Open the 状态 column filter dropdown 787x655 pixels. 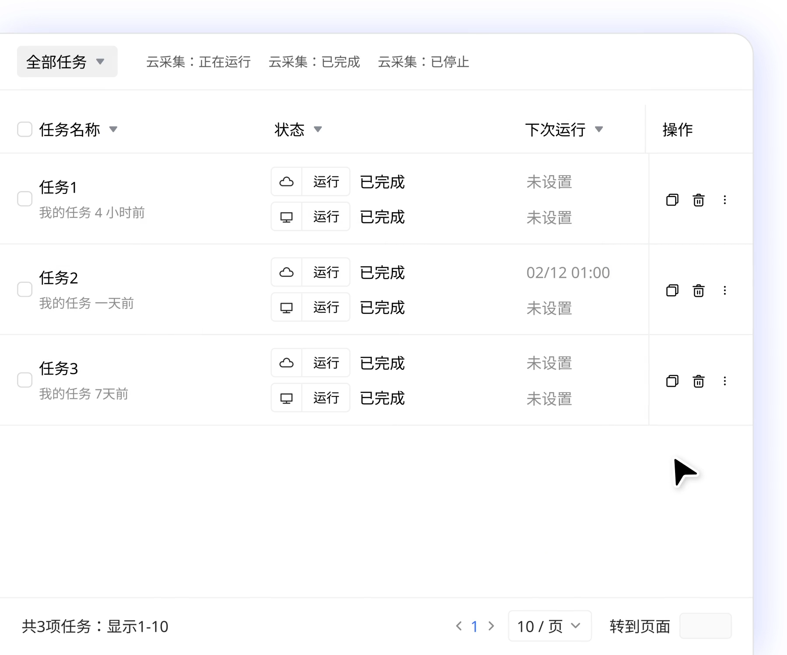pyautogui.click(x=318, y=129)
